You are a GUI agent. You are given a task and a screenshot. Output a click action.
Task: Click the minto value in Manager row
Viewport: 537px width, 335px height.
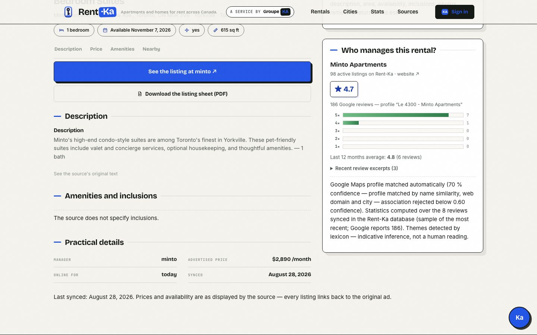[169, 259]
